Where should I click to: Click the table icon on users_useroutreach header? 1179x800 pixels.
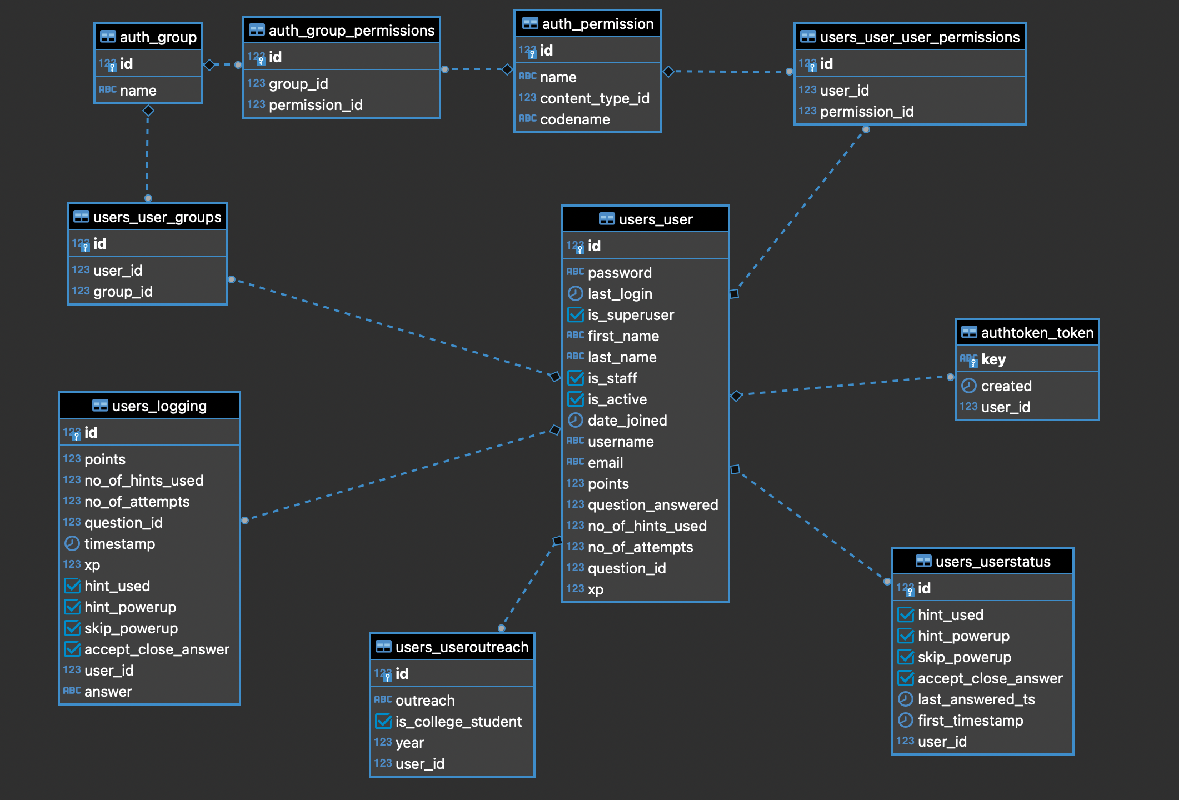pyautogui.click(x=383, y=647)
